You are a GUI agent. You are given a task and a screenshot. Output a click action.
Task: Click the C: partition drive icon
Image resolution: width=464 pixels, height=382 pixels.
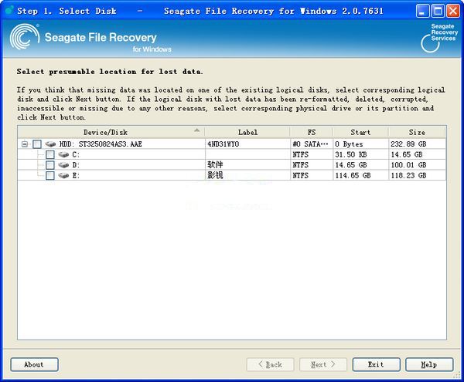pyautogui.click(x=63, y=154)
